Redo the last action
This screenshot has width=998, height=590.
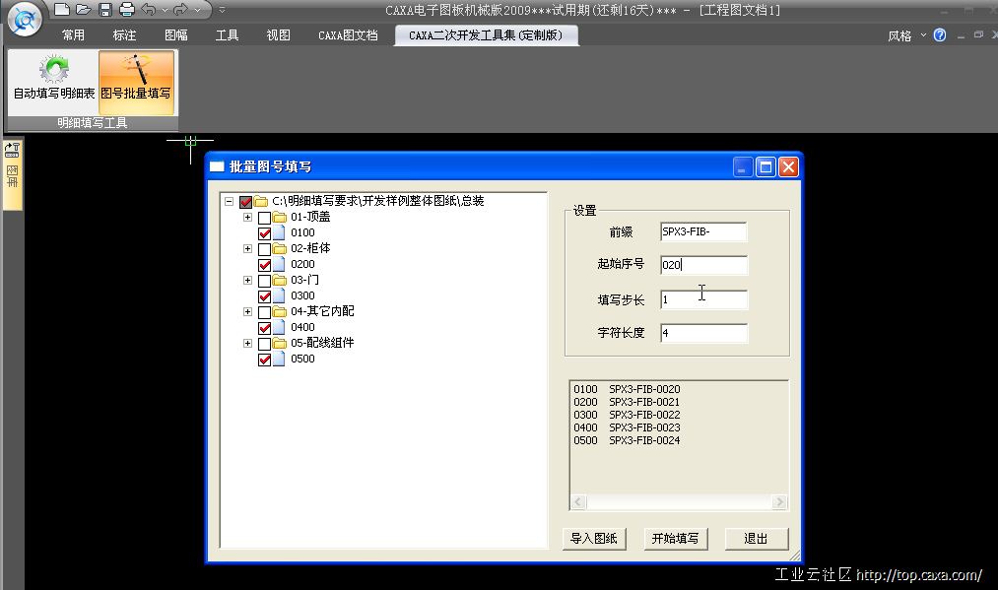click(180, 9)
